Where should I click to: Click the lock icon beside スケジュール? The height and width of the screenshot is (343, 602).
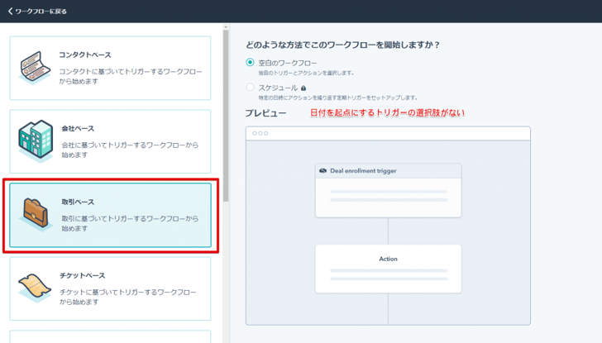click(303, 88)
